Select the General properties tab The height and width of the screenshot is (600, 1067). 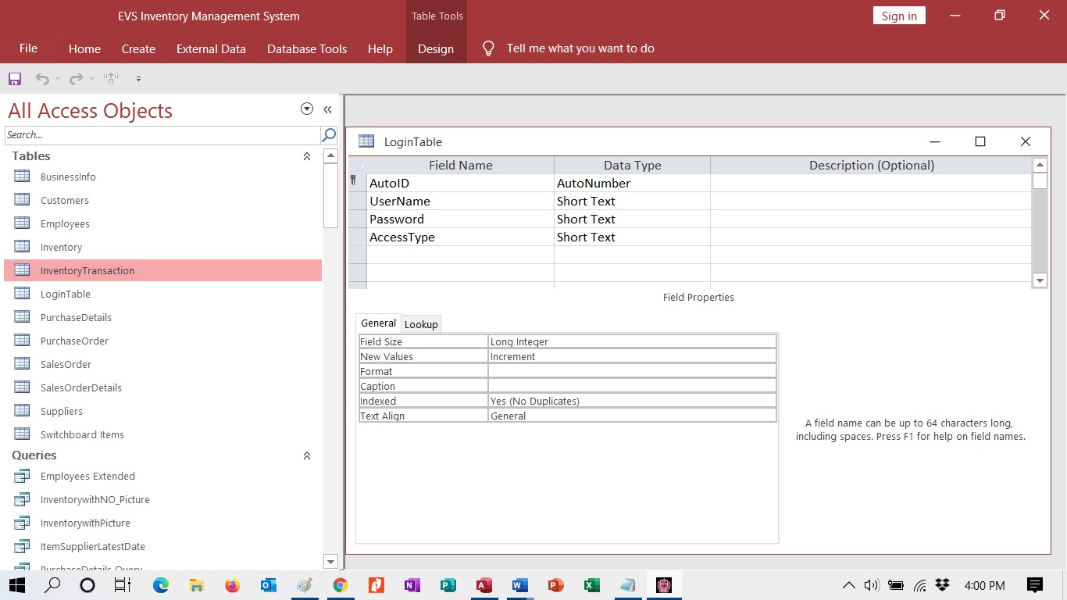click(378, 323)
